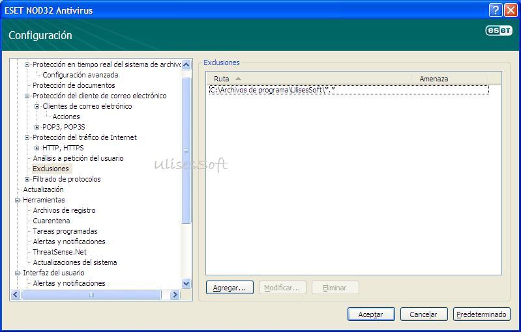This screenshot has width=521, height=332.
Task: Select Alertas y notificaciones under Herramientas
Action: (68, 242)
